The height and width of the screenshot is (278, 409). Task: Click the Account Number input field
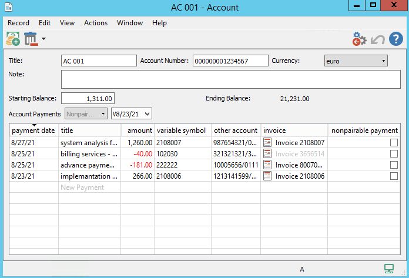pos(230,61)
